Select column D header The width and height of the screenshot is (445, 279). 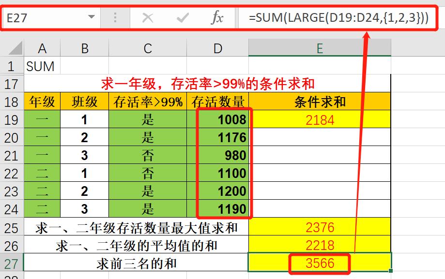pyautogui.click(x=218, y=48)
